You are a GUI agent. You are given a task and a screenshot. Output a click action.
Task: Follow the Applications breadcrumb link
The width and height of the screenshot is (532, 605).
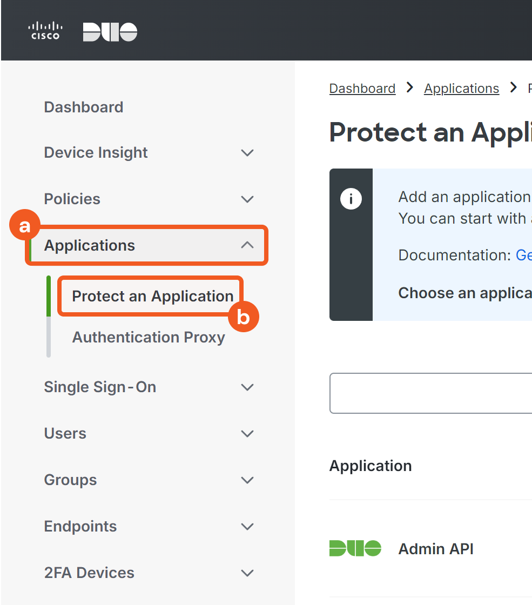(462, 88)
